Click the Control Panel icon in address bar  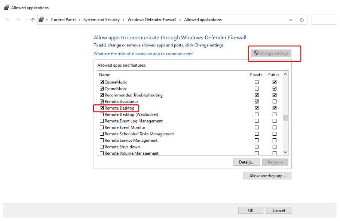click(42, 20)
